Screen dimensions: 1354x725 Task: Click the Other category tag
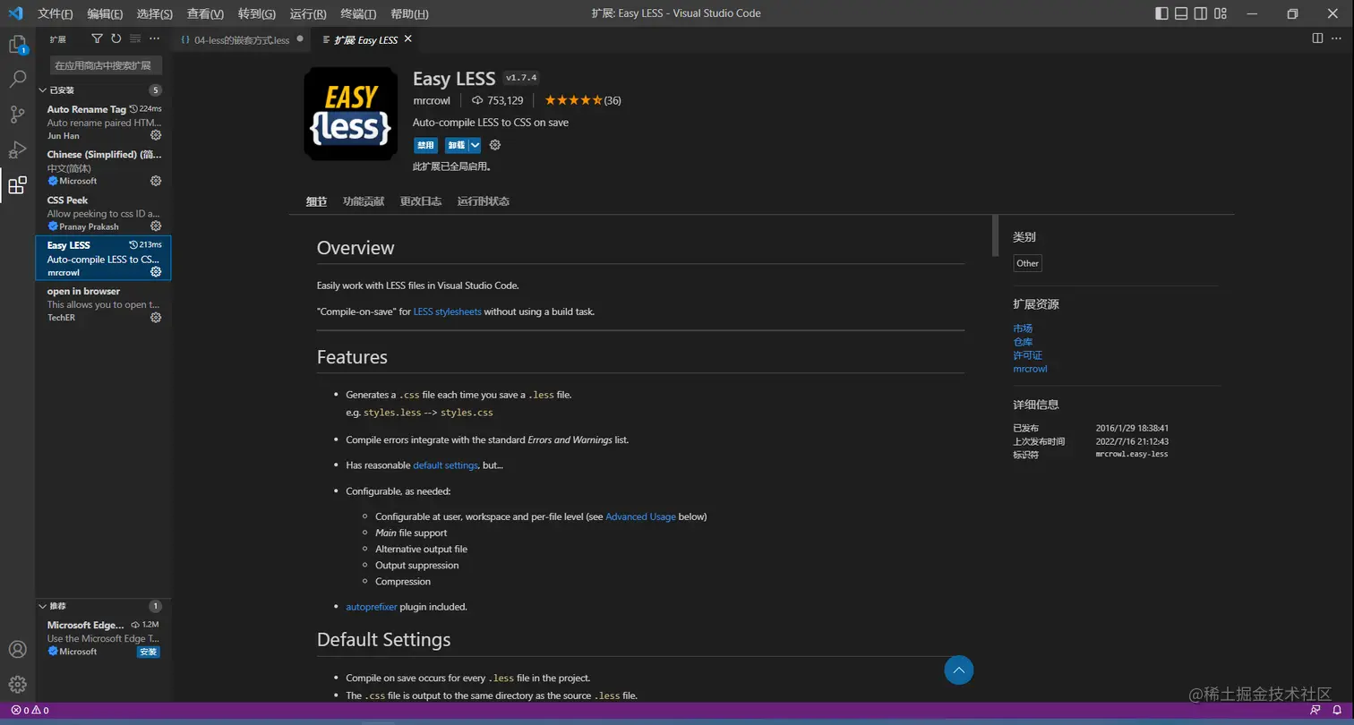tap(1027, 263)
